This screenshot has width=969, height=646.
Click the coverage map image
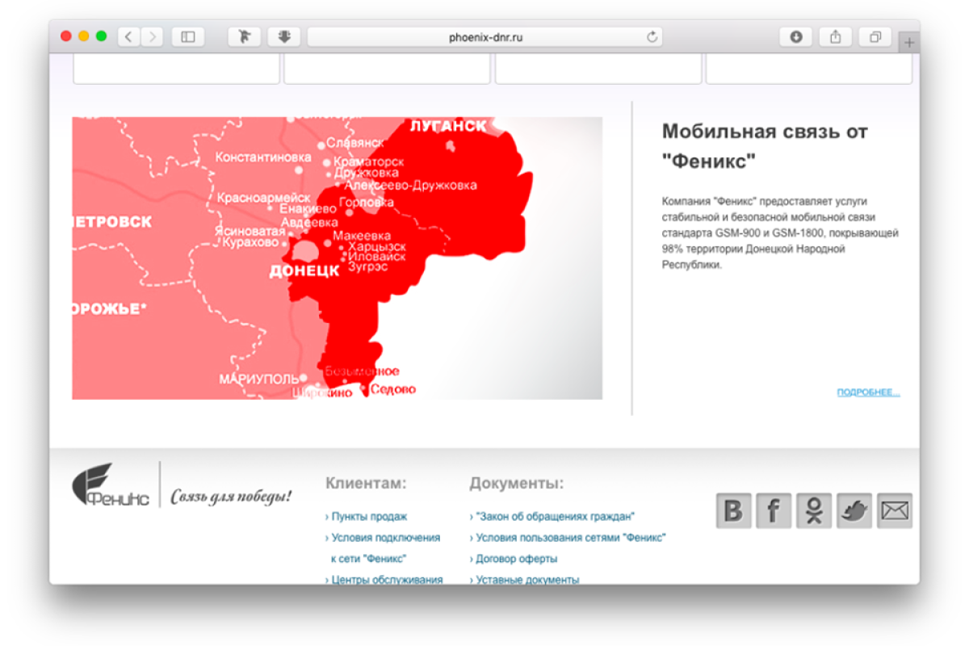[x=337, y=258]
